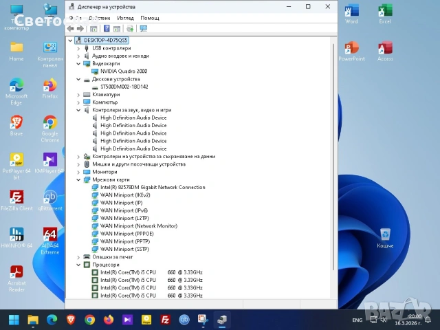Select the KMPlayer 64 desktop shortcut
440x330 pixels.
pos(50,164)
